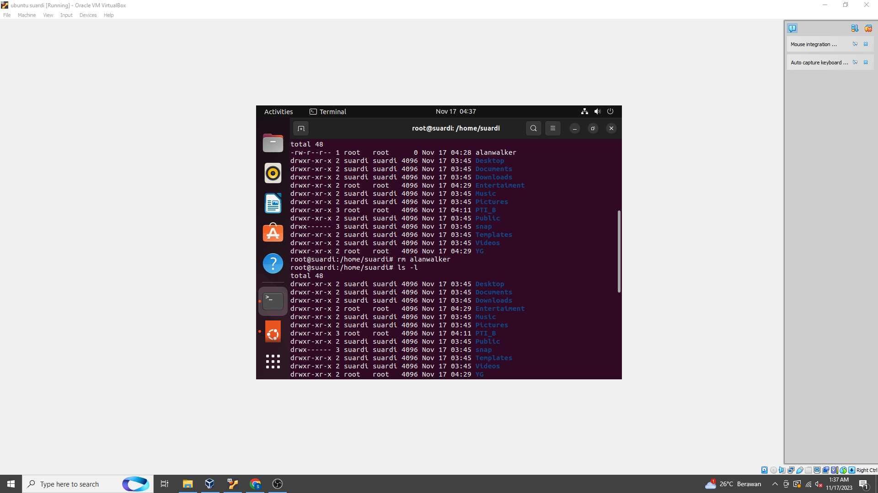Select Terminal icon in Ubuntu dock

pyautogui.click(x=273, y=301)
